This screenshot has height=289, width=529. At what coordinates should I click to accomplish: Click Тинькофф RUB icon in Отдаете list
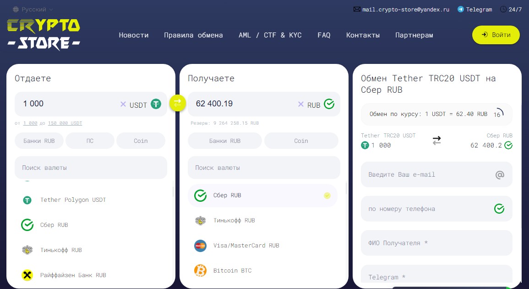[x=27, y=250]
